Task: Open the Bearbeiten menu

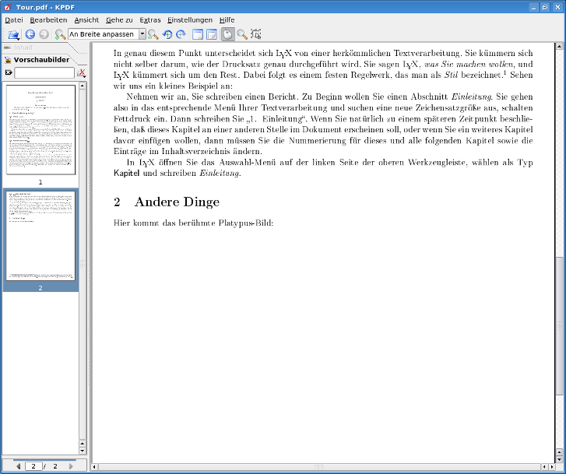Action: (x=48, y=20)
